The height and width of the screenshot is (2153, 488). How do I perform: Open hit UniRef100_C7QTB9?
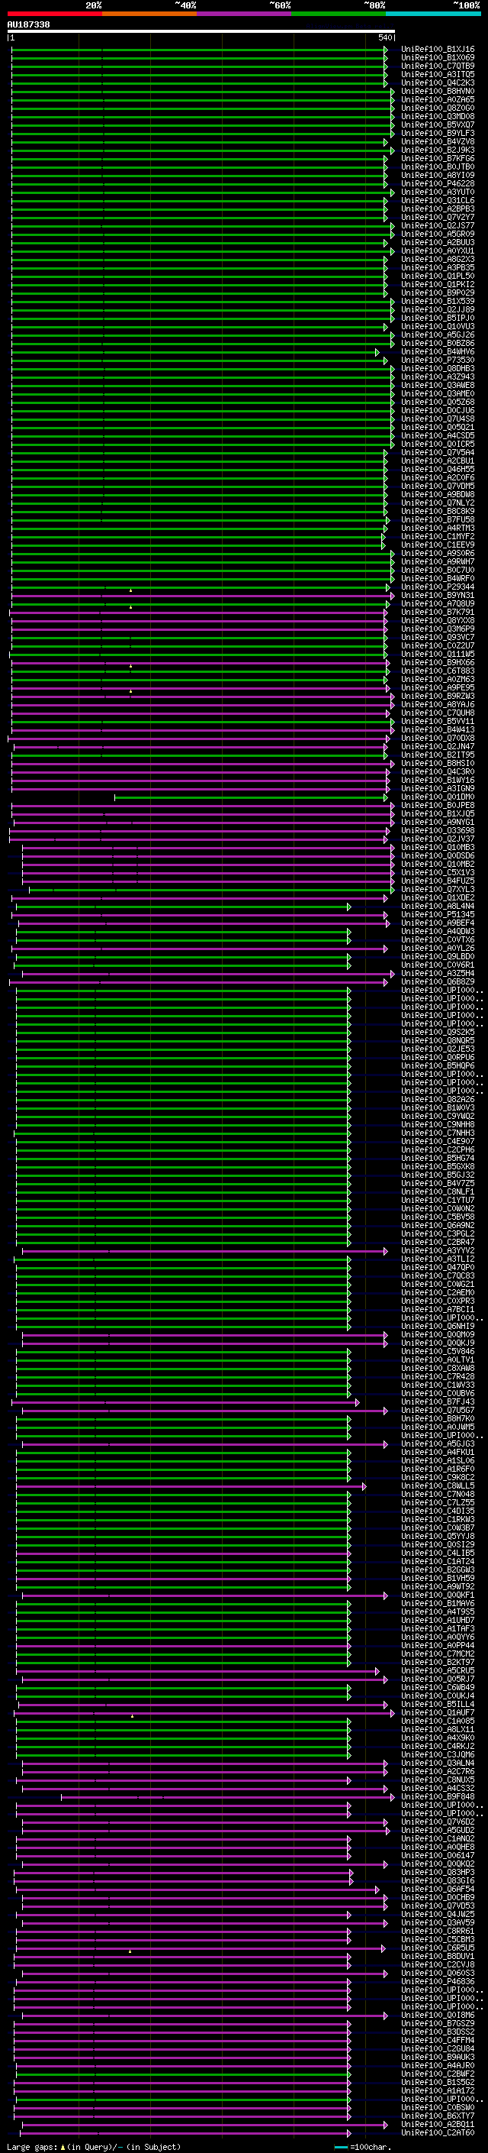pyautogui.click(x=438, y=66)
